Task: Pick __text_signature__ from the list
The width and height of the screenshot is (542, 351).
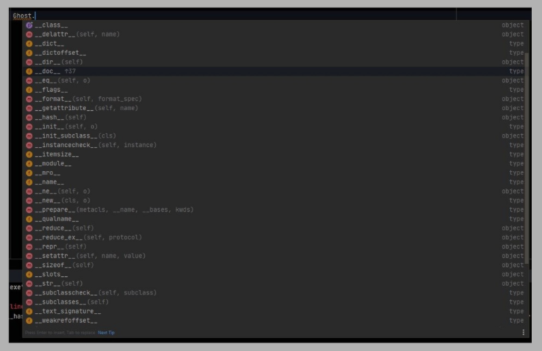Action: [x=68, y=311]
